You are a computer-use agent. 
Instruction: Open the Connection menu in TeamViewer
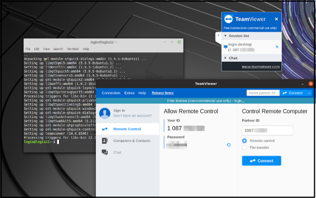coord(111,93)
